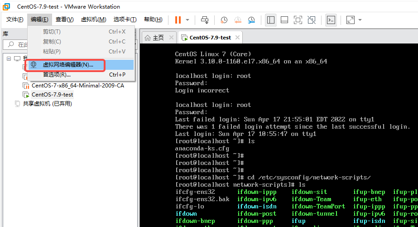The height and width of the screenshot is (227, 418).
Task: Select CentOS-7-x86_64-Minimal-2009-CA in library
Action: pyautogui.click(x=78, y=86)
